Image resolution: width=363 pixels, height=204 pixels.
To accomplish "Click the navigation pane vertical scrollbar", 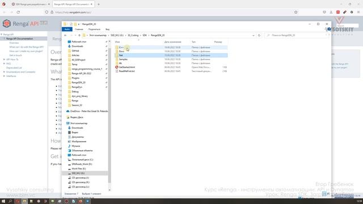I will point(109,115).
